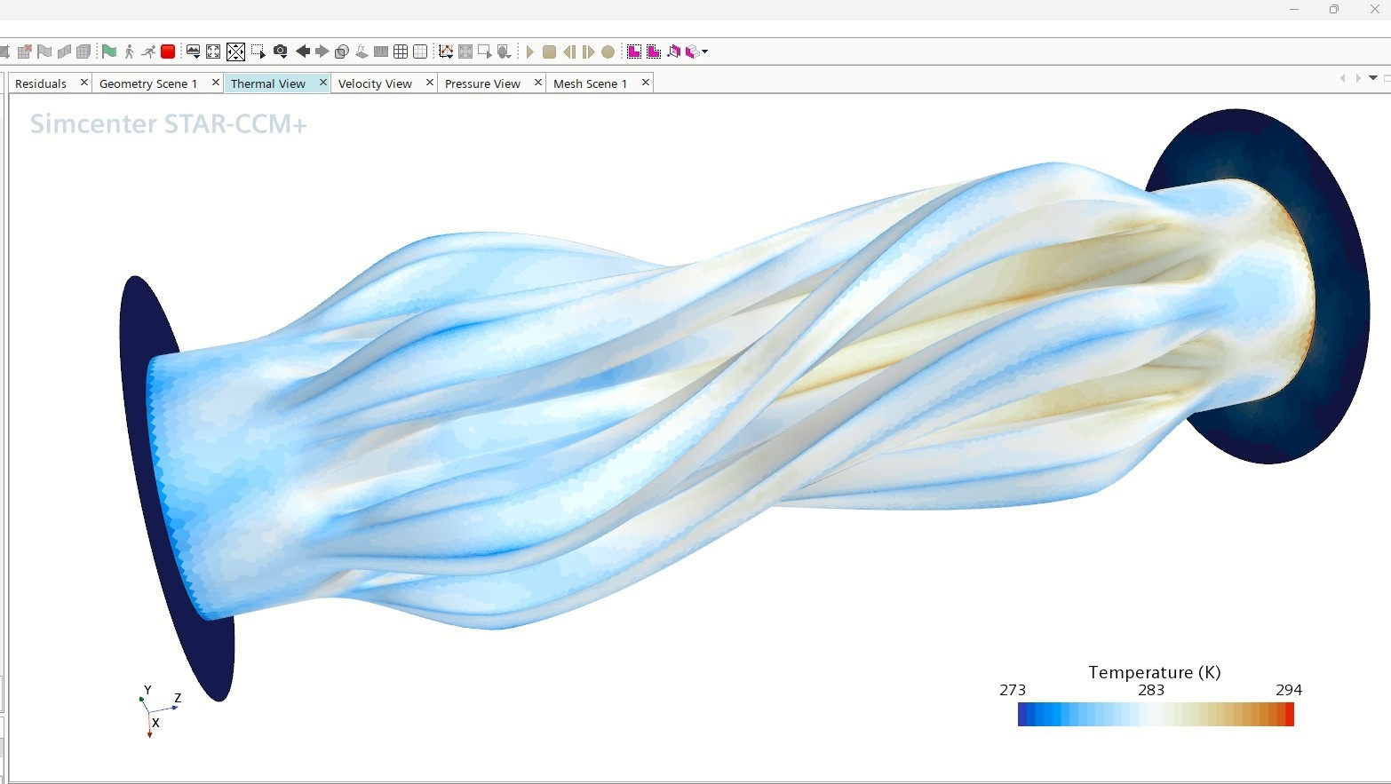Viewport: 1391px width, 784px height.
Task: Switch to the Velocity View tab
Action: (x=375, y=83)
